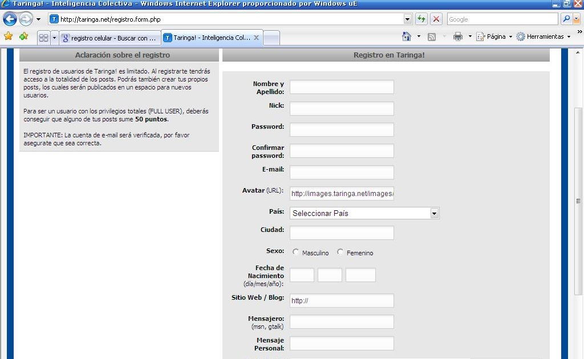Click the Sitio Web / Blog field

point(342,301)
